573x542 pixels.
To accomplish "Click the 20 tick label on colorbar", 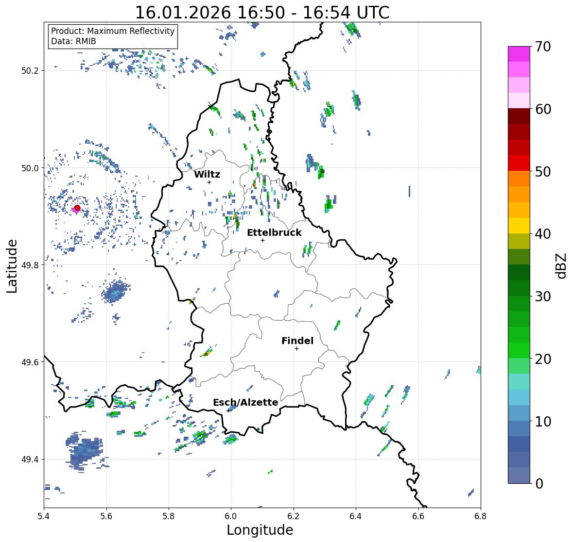I will (x=543, y=359).
